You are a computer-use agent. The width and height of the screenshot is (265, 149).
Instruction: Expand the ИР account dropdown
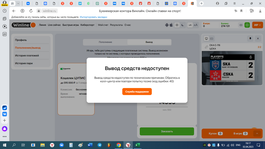(257, 25)
